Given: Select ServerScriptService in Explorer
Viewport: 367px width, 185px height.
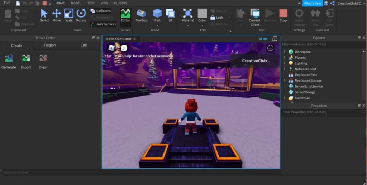Looking at the screenshot, I should [309, 87].
